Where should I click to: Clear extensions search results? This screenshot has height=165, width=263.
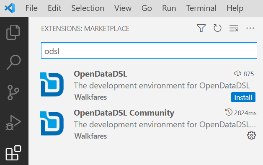pos(234,28)
